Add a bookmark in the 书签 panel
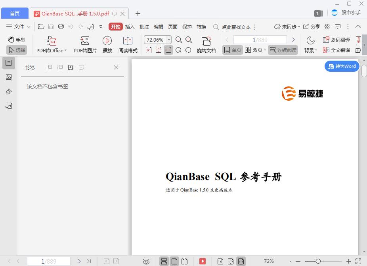This screenshot has height=266, width=367. pyautogui.click(x=71, y=67)
